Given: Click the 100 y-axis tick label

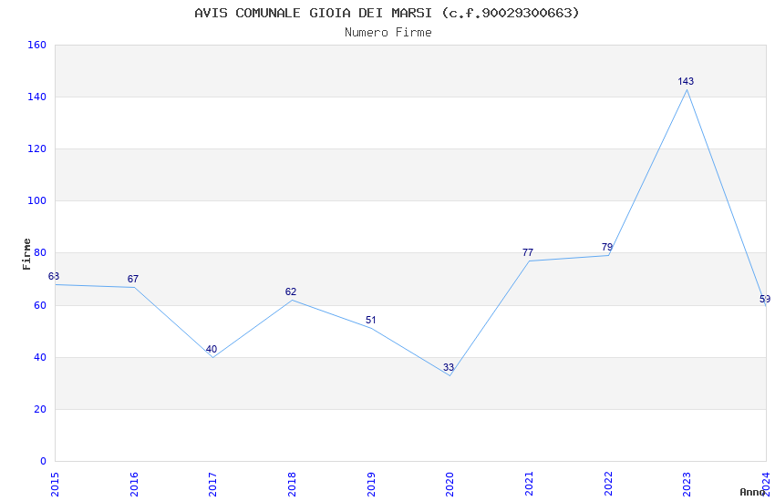Looking at the screenshot, I should tap(36, 201).
